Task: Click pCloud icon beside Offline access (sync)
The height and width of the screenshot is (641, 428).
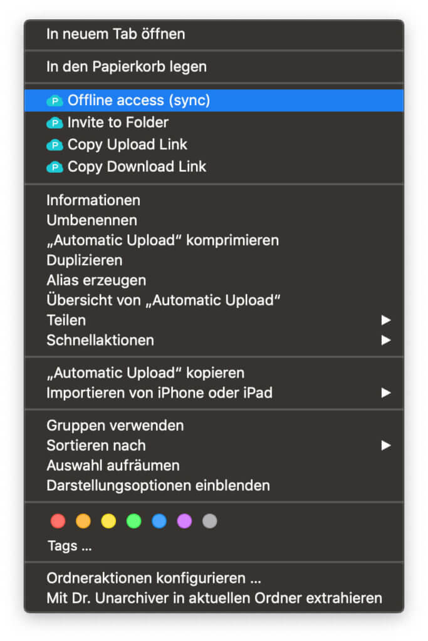Action: [x=55, y=101]
